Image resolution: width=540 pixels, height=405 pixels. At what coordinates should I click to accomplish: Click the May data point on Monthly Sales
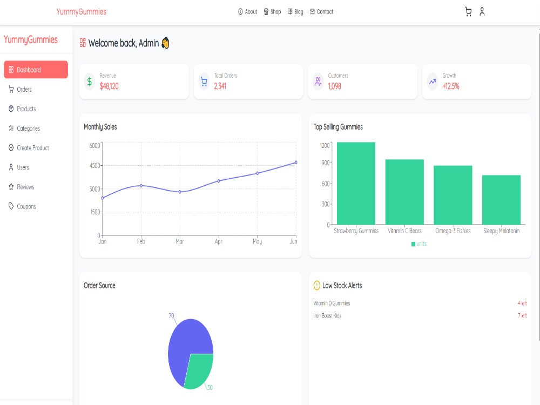coord(257,173)
